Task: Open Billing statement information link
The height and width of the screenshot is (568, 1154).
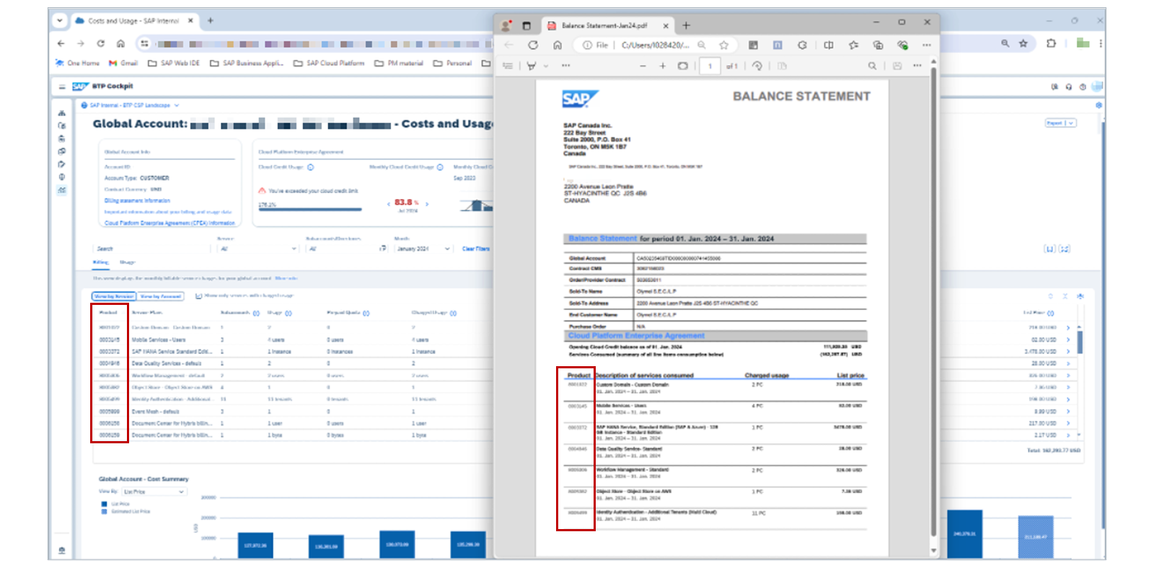Action: click(x=137, y=200)
